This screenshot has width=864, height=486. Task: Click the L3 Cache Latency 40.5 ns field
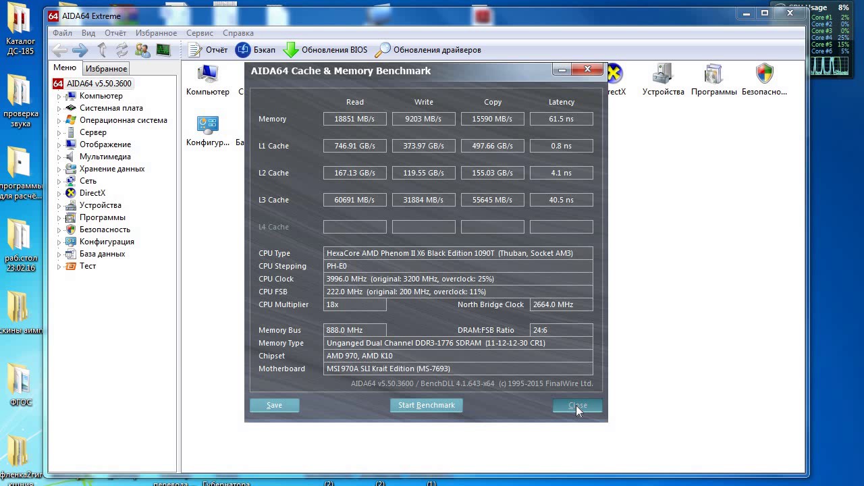click(562, 200)
